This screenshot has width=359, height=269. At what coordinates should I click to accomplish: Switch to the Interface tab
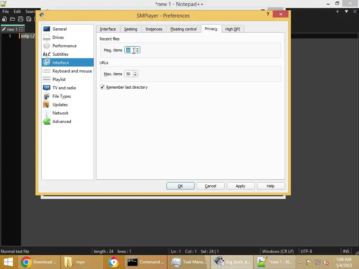click(108, 29)
